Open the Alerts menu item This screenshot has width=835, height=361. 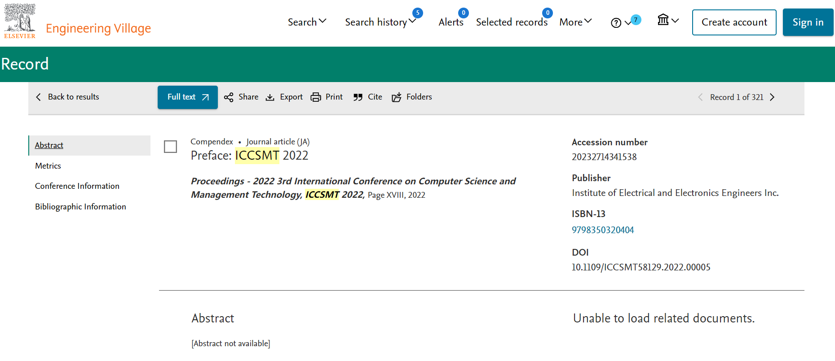(451, 22)
